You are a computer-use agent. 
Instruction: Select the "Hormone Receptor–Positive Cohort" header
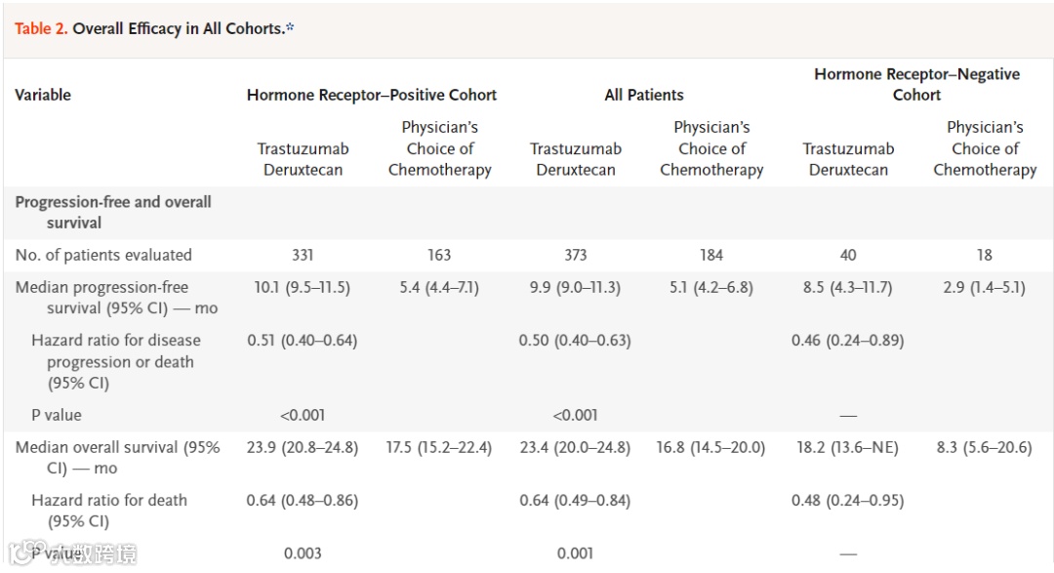pos(372,95)
